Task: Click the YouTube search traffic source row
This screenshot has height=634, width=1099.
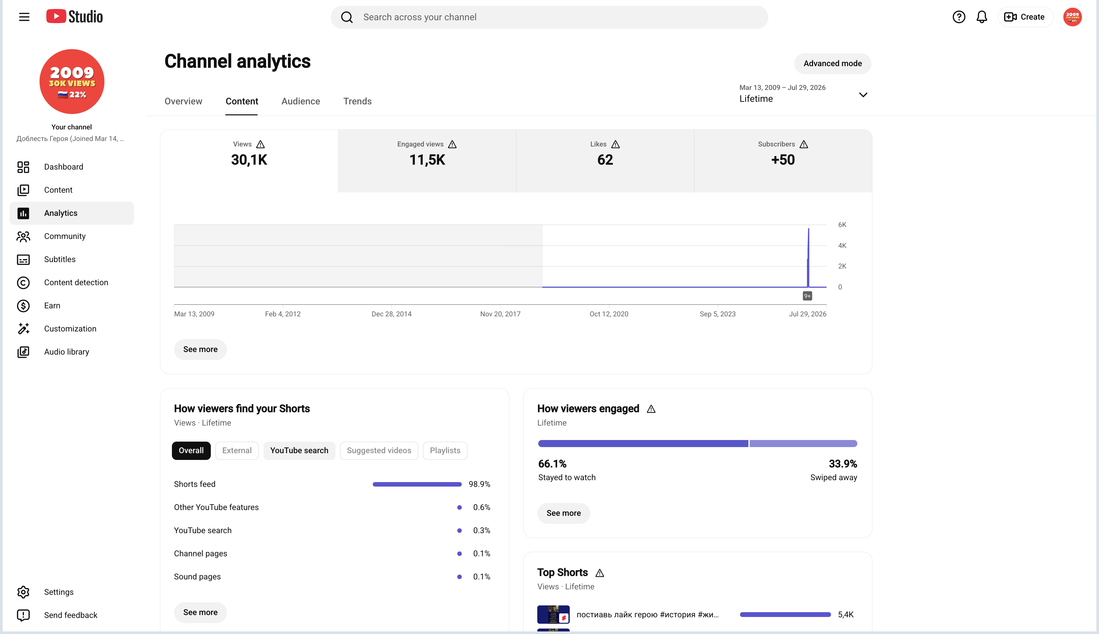Action: coord(332,530)
